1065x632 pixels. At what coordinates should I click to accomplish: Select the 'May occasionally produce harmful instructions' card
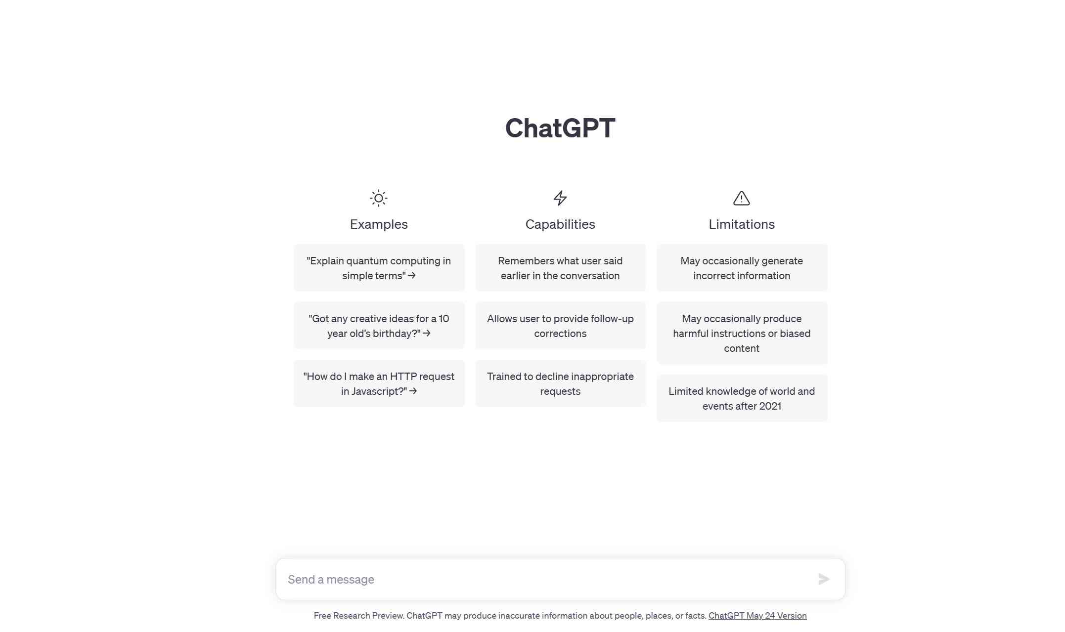pyautogui.click(x=742, y=333)
